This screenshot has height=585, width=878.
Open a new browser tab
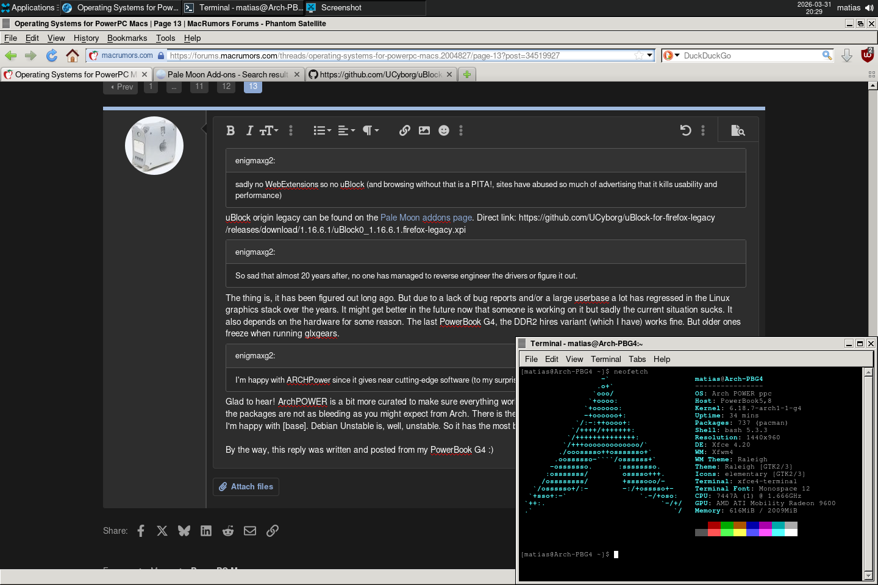pyautogui.click(x=467, y=74)
